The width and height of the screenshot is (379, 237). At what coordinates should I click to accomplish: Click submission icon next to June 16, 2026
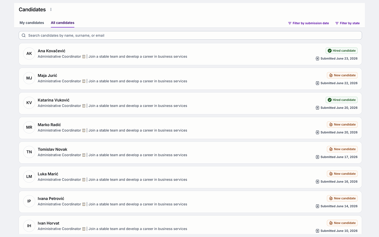coord(317,182)
